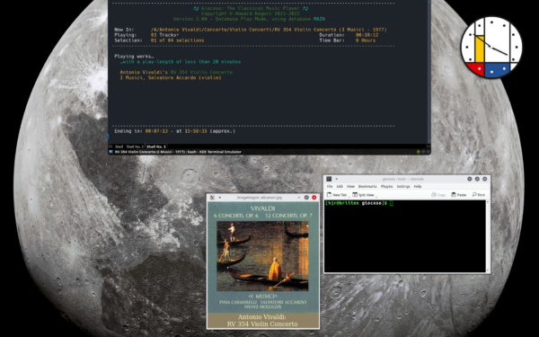Click the pin dot in ImageMagick title bar
Screen dimensions: 539x337
[x=220, y=198]
